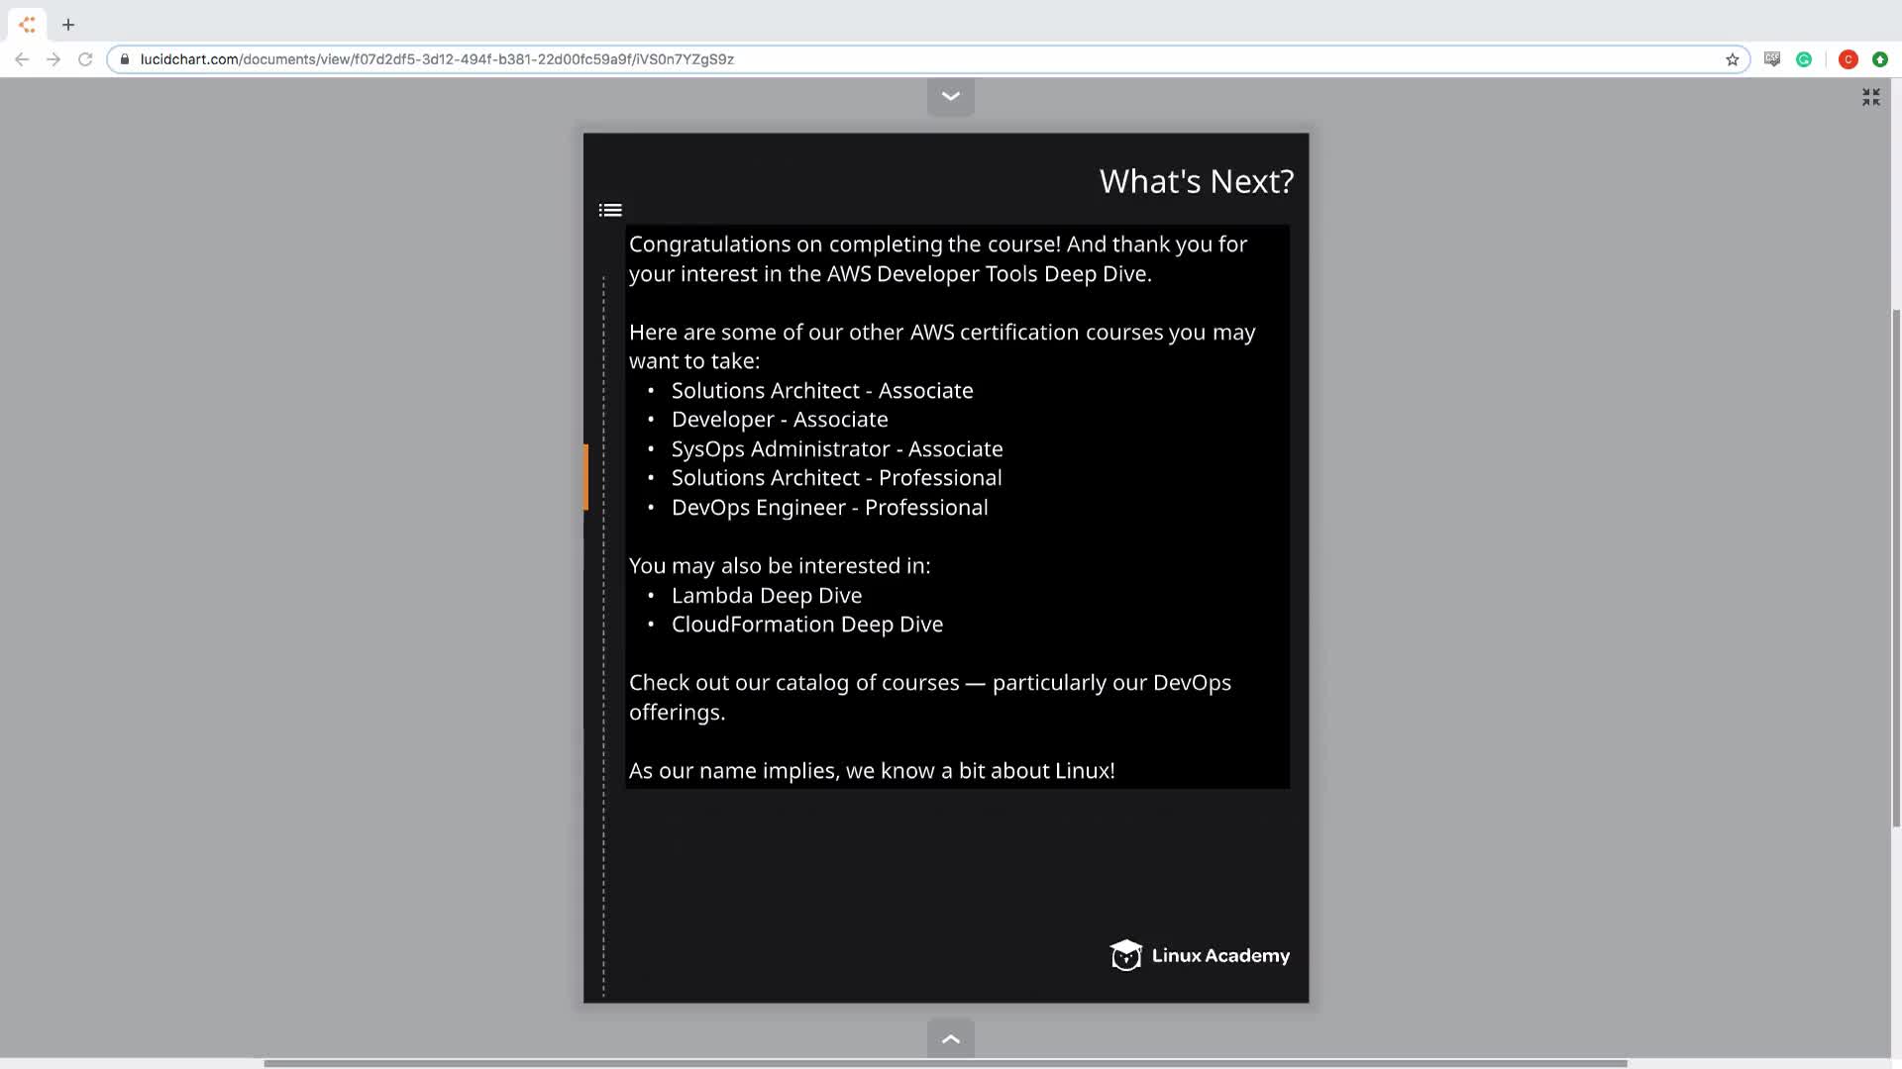Go back to the previous page
1902x1069 pixels.
[22, 59]
